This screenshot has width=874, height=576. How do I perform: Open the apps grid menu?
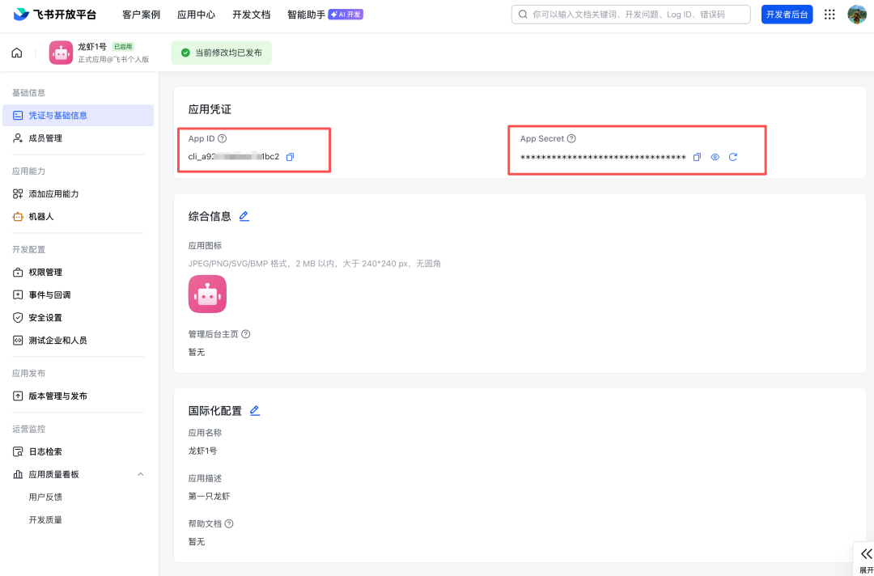coord(829,15)
